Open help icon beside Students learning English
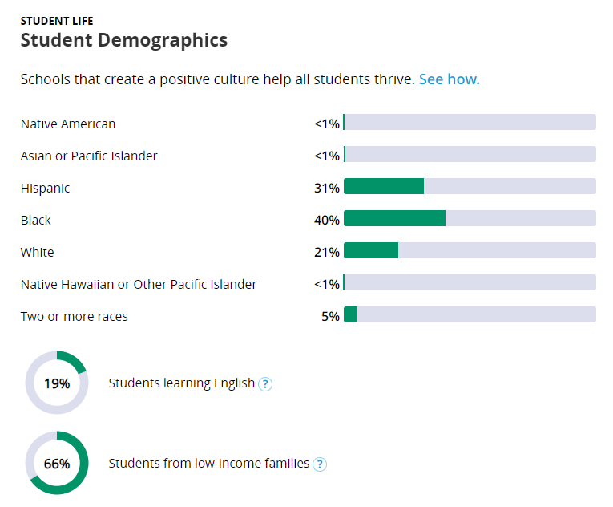This screenshot has height=507, width=613. [x=265, y=384]
